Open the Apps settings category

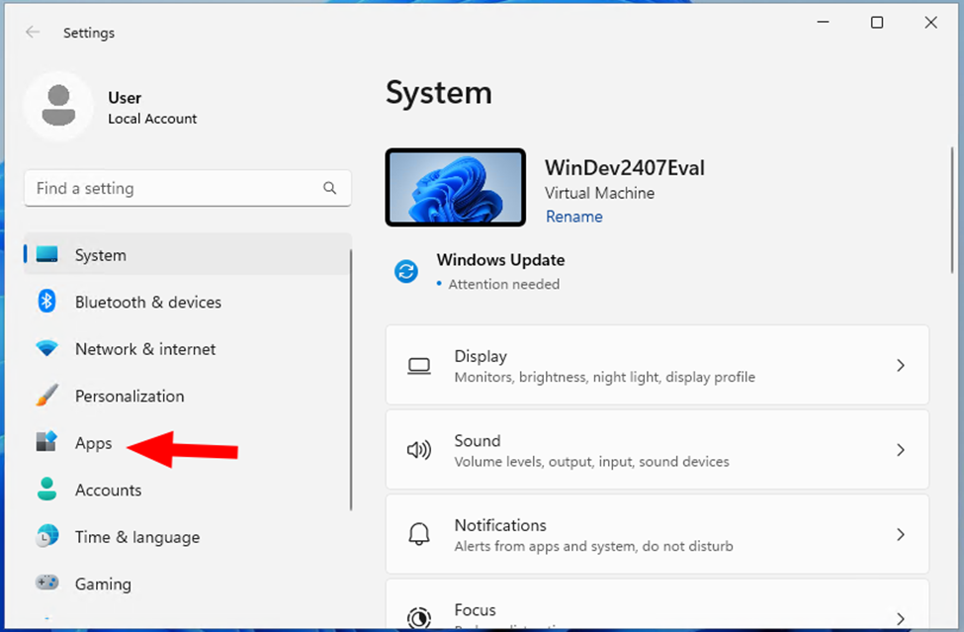pyautogui.click(x=94, y=443)
